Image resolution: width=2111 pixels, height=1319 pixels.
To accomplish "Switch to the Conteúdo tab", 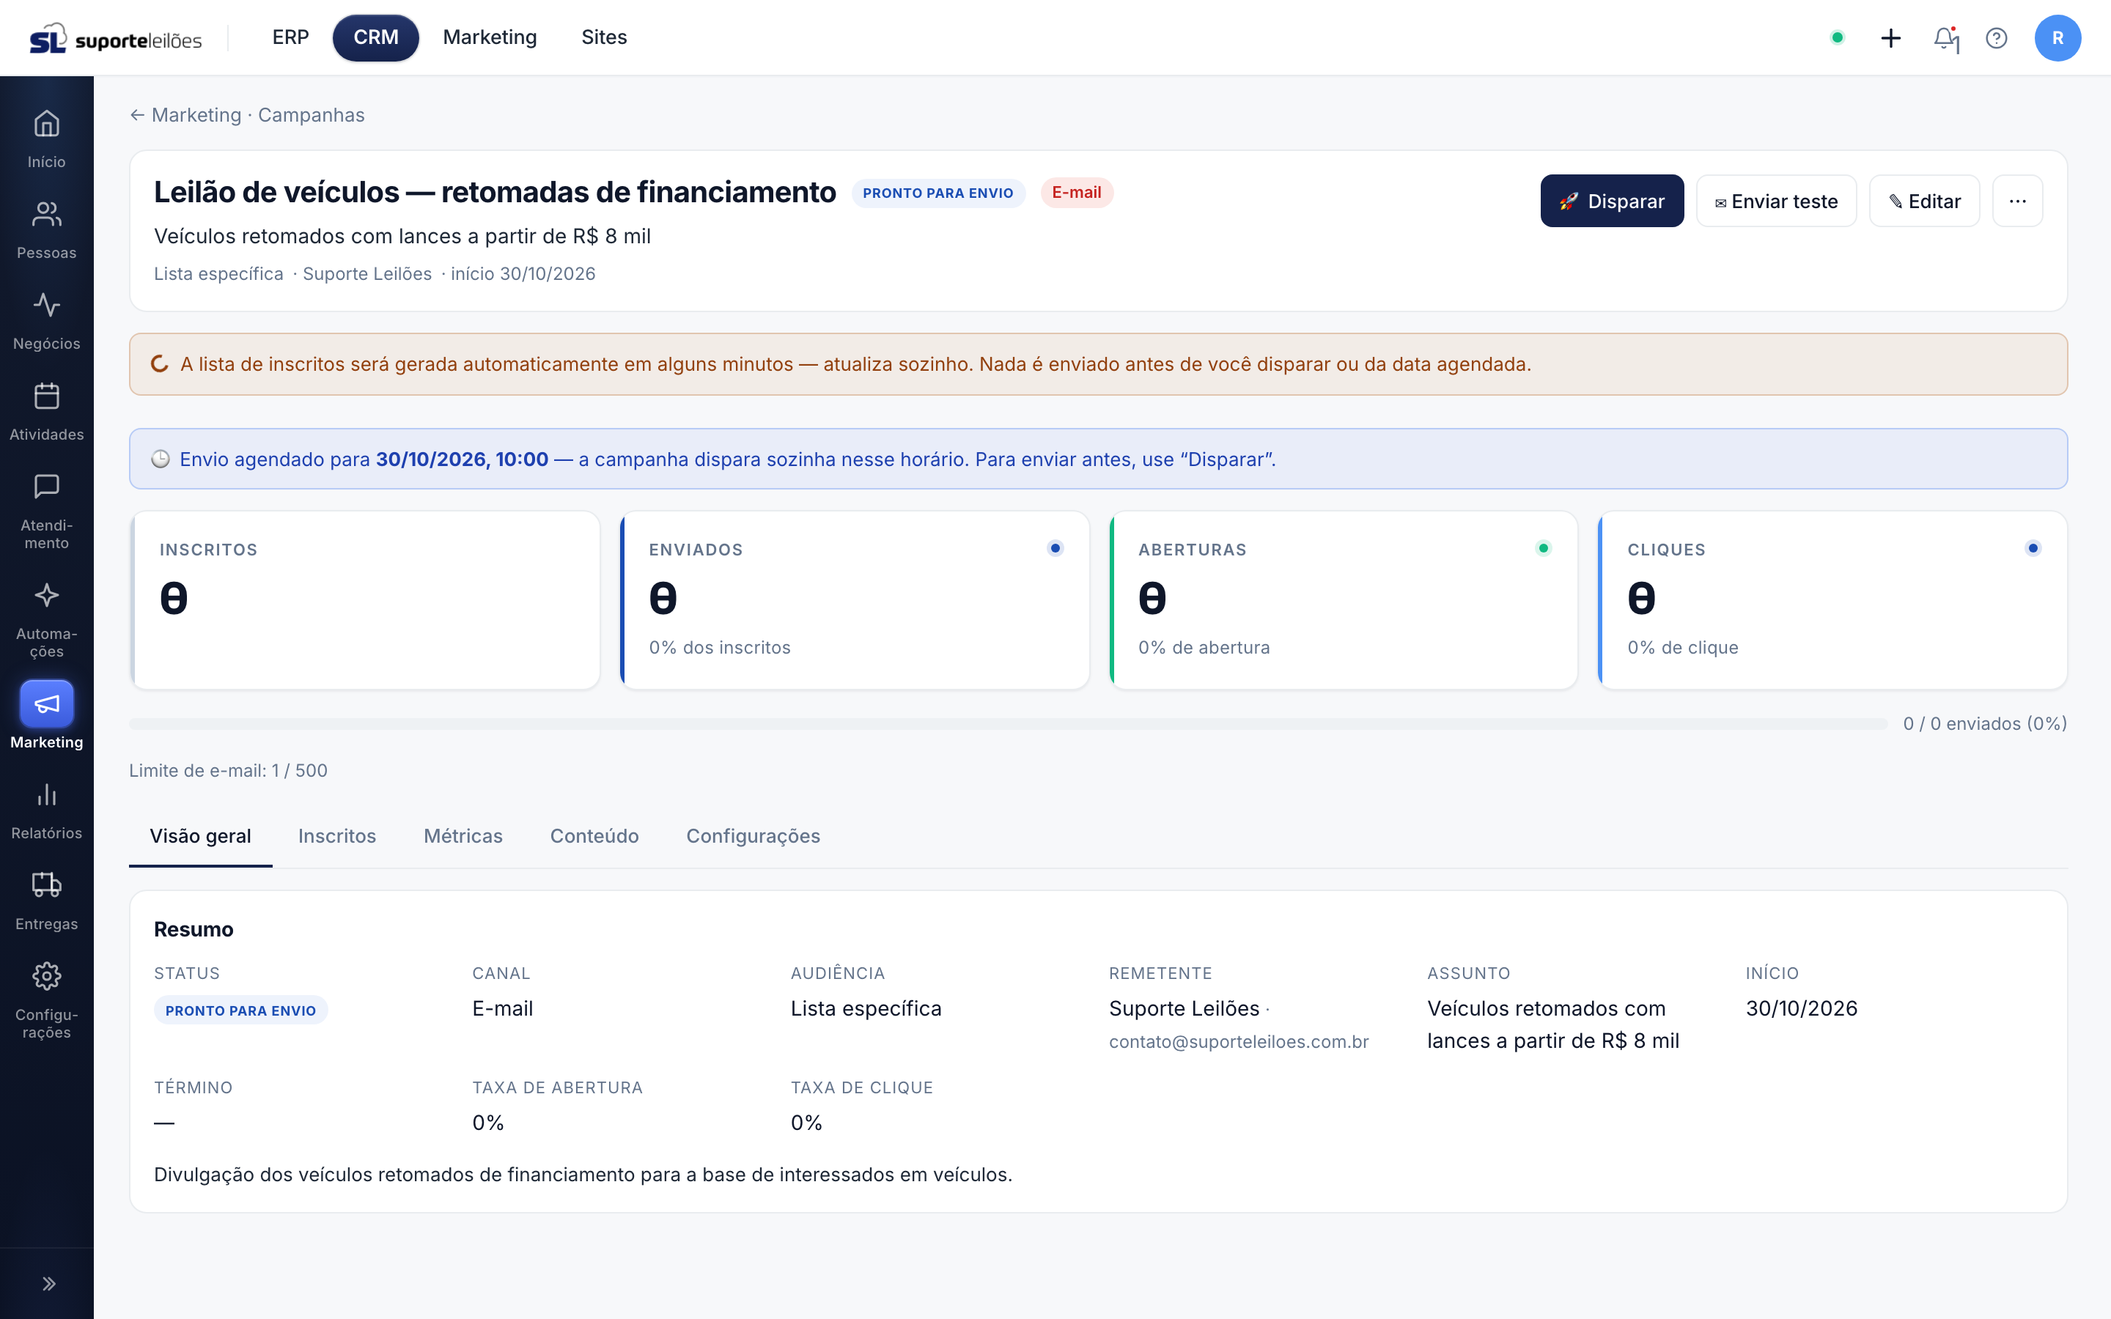I will (594, 835).
